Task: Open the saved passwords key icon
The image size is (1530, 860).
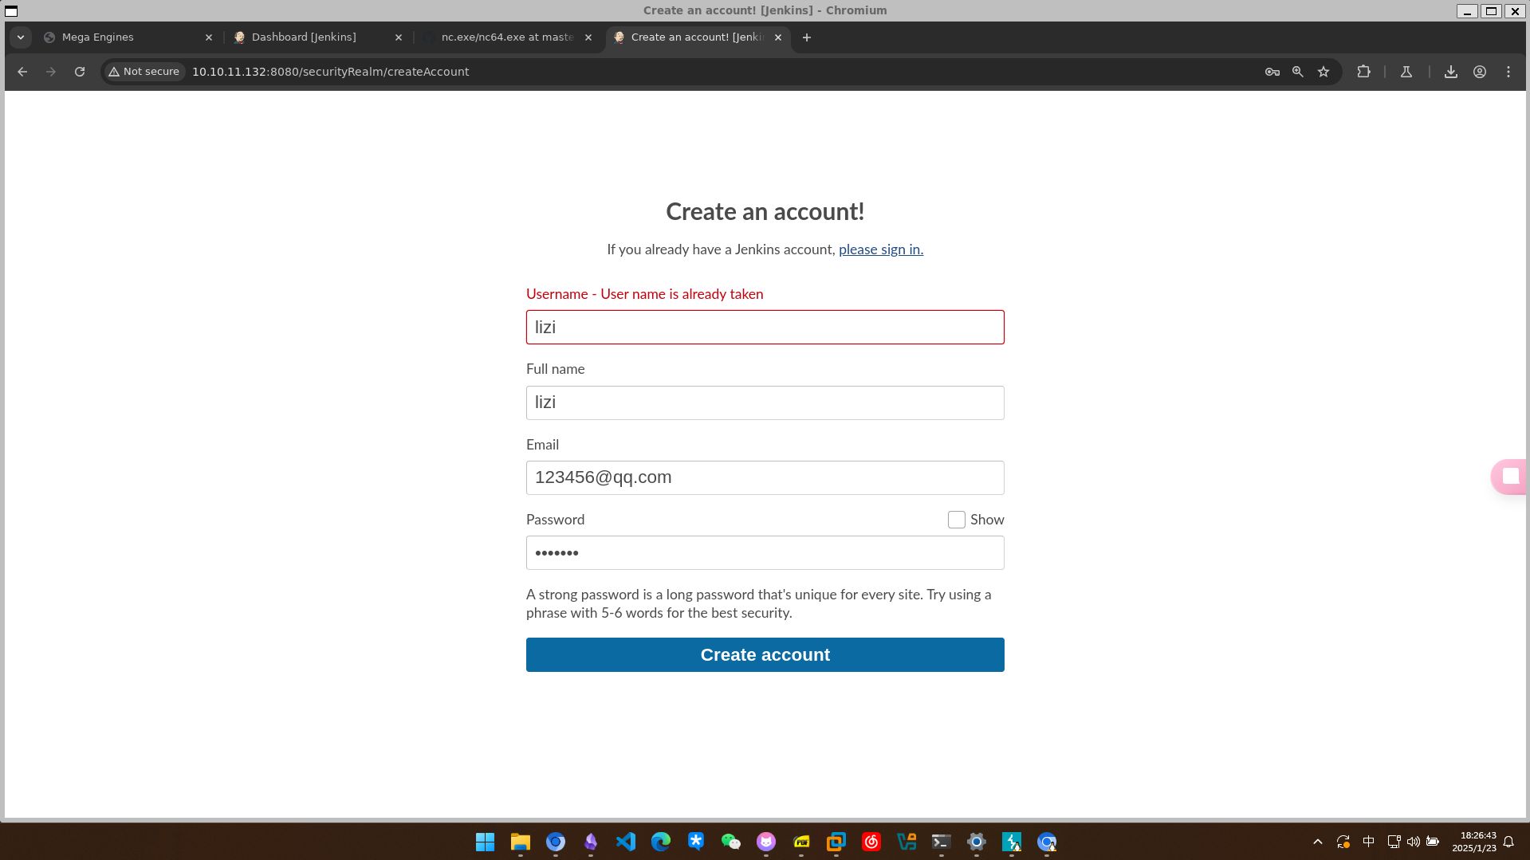Action: pos(1272,72)
